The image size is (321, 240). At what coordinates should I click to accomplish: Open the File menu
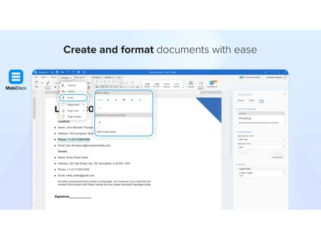(x=36, y=77)
